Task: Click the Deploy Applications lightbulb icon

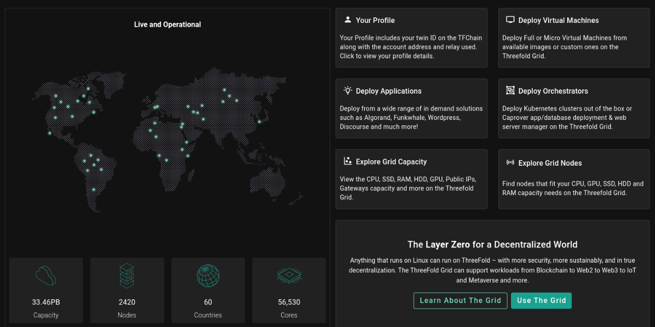Action: click(x=348, y=90)
